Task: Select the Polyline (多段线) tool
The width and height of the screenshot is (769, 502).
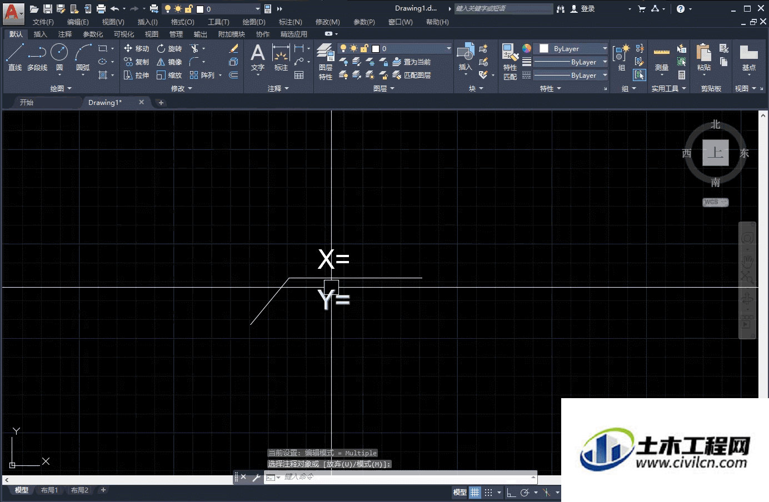Action: click(x=37, y=57)
